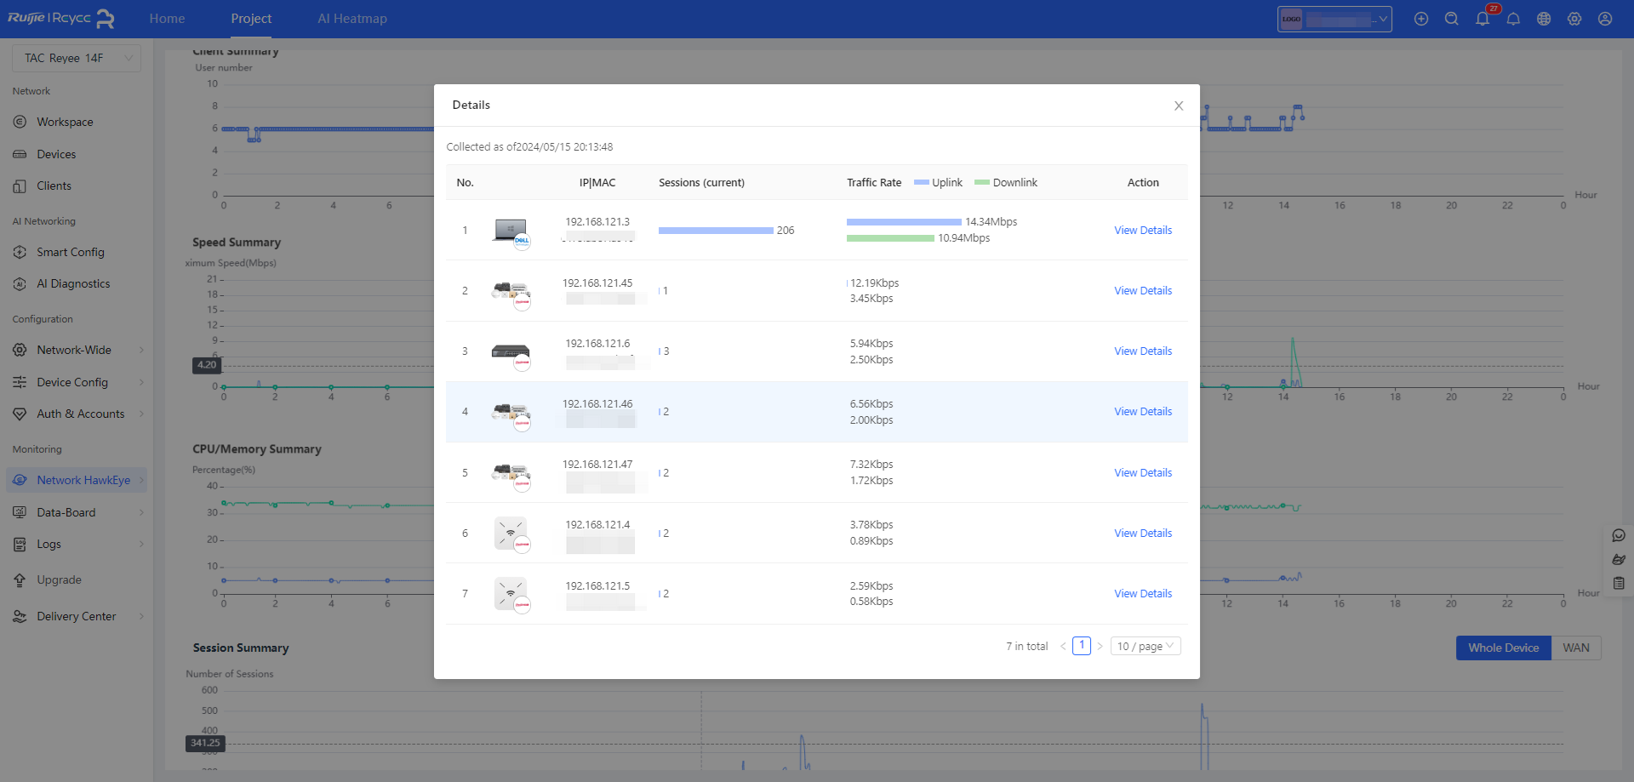The image size is (1634, 782).
Task: Go to the Home tab
Action: click(167, 19)
